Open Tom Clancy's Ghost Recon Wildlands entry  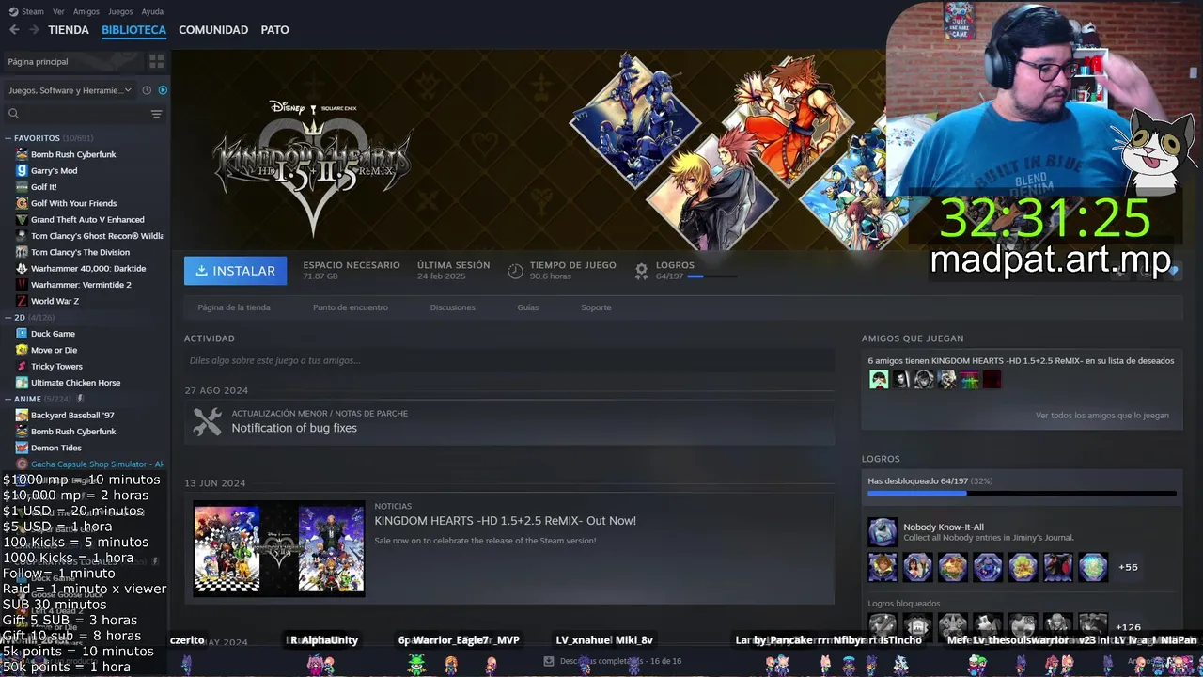(x=96, y=236)
